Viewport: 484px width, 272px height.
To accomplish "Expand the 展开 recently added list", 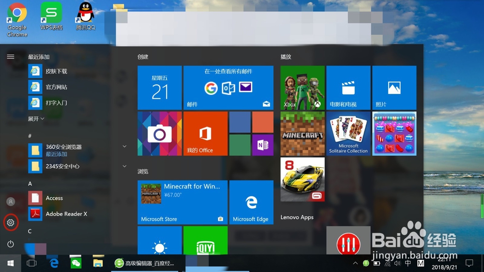I will point(36,118).
